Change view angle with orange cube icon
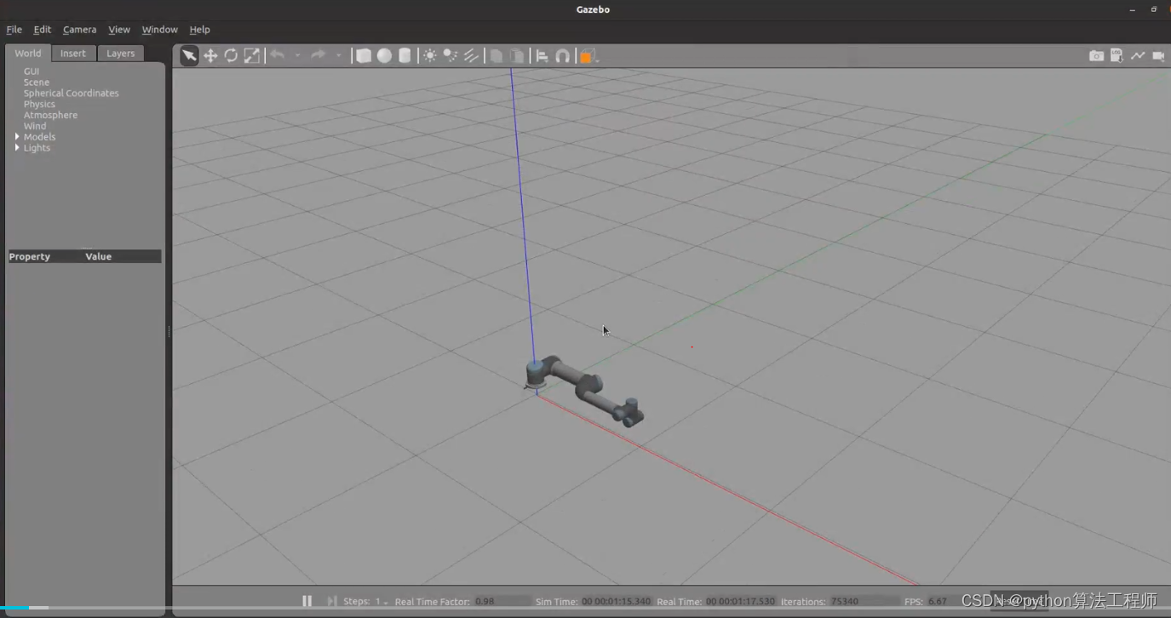Screen dimensions: 1171x618 [x=588, y=56]
